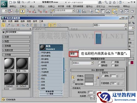Toggle the 3D Snaps icon
This screenshot has width=137, height=103.
pos(29,11)
